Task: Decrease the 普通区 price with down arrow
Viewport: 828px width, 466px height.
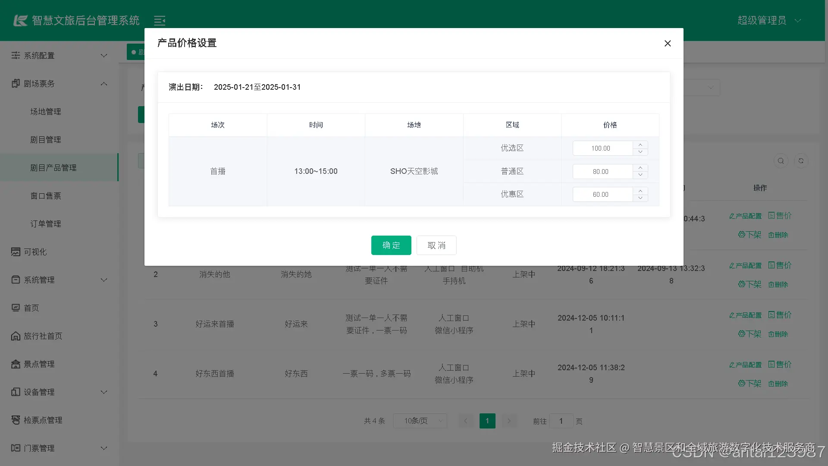Action: coord(640,175)
